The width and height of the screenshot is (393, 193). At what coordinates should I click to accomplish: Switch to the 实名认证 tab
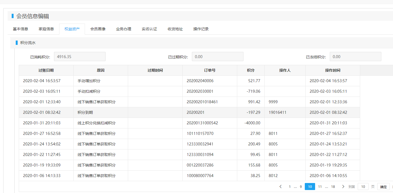[x=149, y=29]
